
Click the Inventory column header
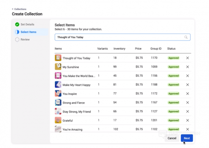coord(119,49)
